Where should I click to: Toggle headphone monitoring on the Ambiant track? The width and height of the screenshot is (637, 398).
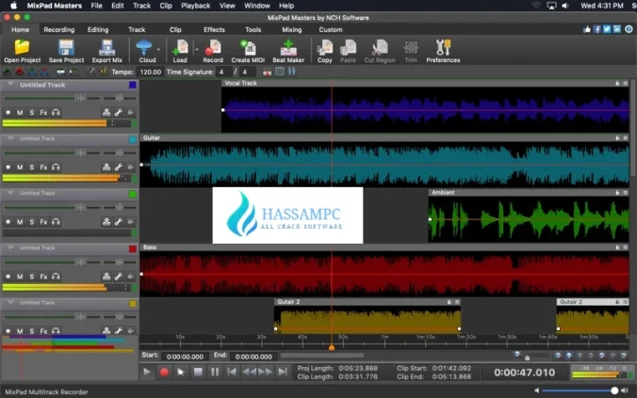point(56,222)
